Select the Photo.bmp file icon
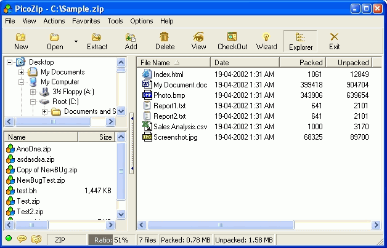Screen dimensions: 387x248 147,95
